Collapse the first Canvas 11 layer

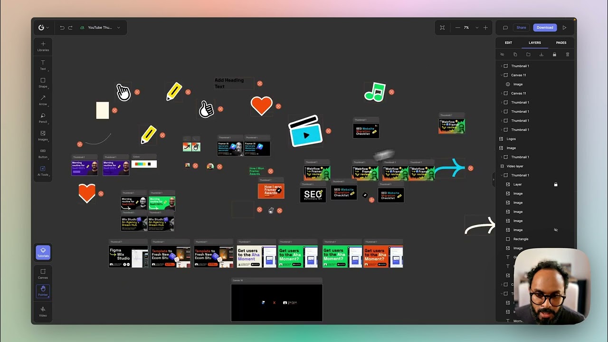[x=501, y=75]
